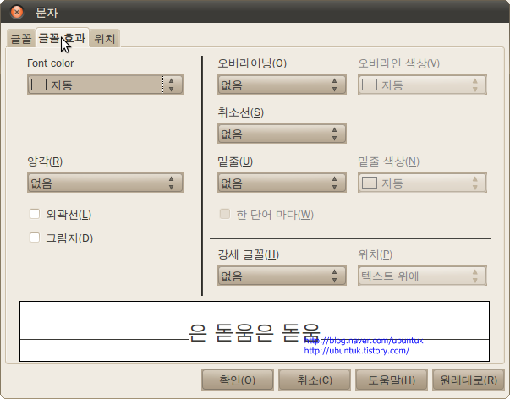
Task: Select the 글꼴 효과 tab
Action: (x=62, y=38)
